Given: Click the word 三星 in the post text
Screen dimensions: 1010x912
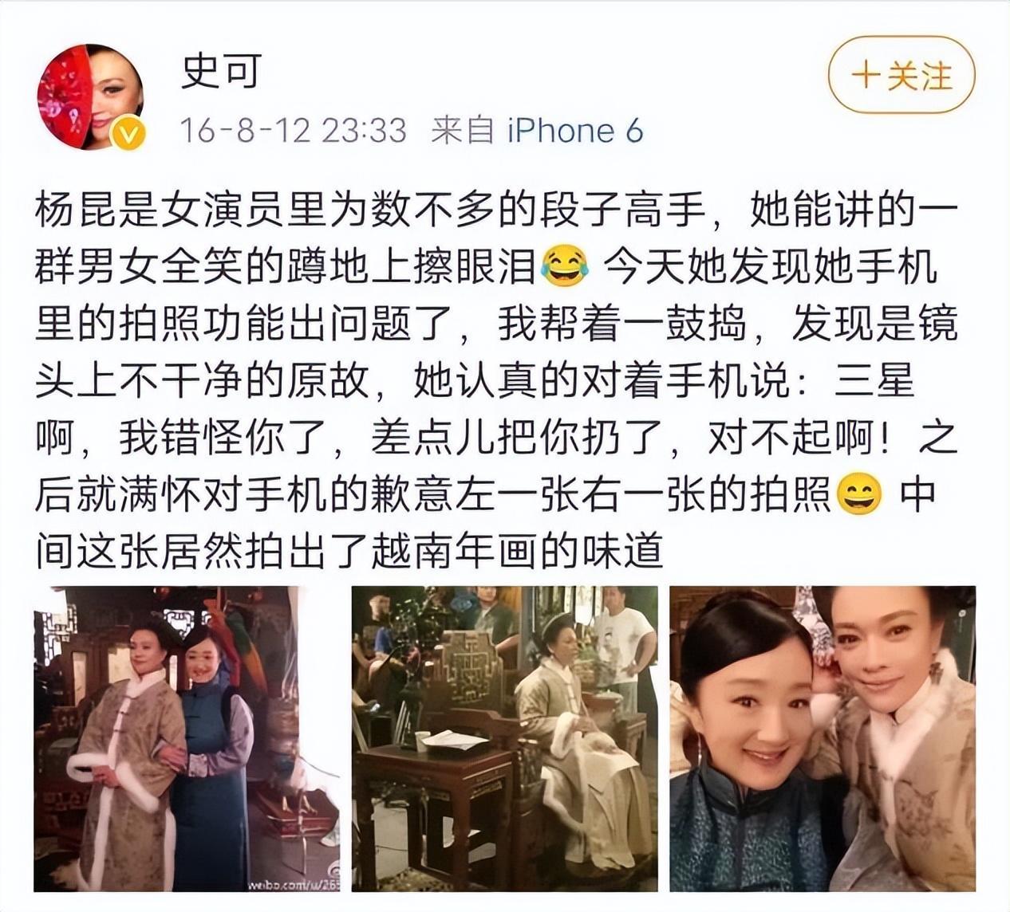Looking at the screenshot, I should pos(874,382).
